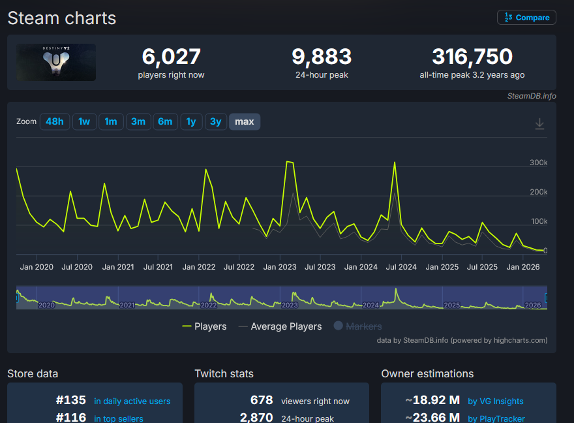This screenshot has height=423, width=574.
Task: Click the ~18.92 M owner estimate
Action: pyautogui.click(x=432, y=400)
